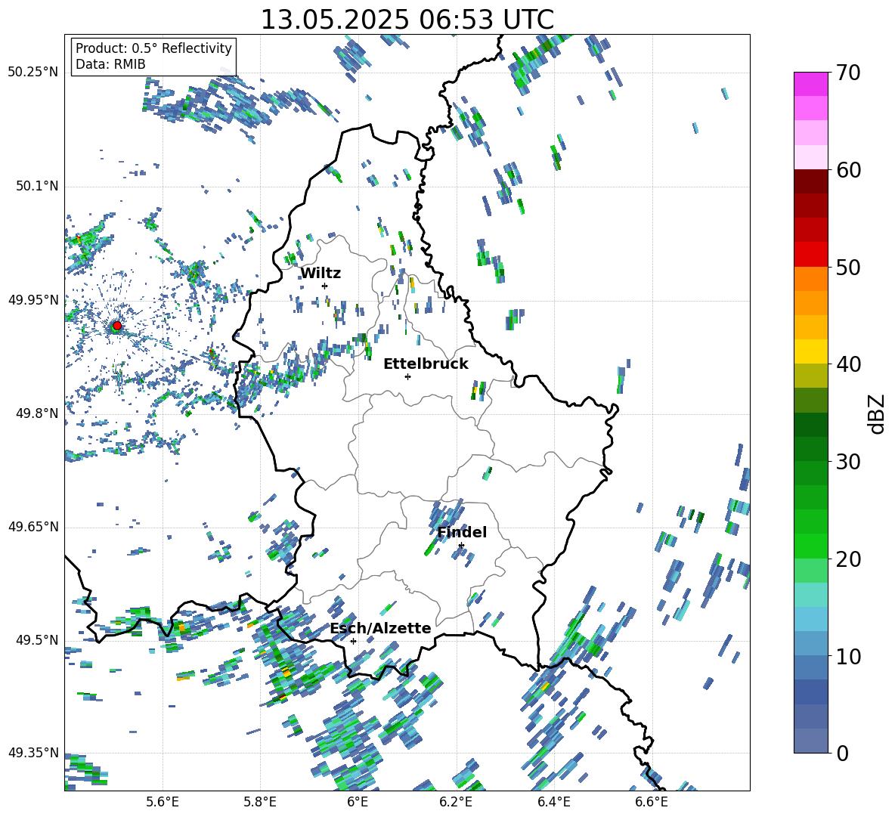The image size is (895, 817).
Task: Click the 6.6°E longitude label
Action: (652, 803)
